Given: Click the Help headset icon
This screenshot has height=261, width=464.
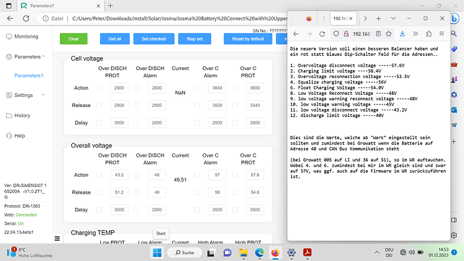Looking at the screenshot, I should (x=9, y=136).
